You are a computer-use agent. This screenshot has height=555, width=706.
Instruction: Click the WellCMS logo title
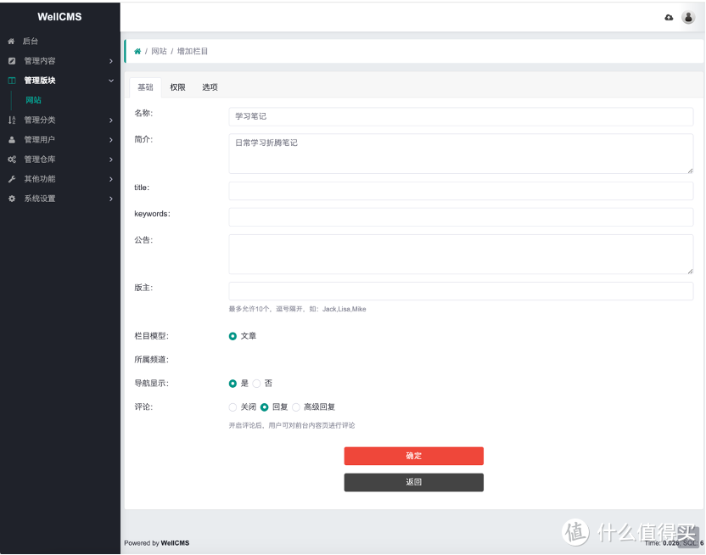pos(59,17)
